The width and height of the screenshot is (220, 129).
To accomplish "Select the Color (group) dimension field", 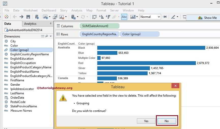I will 31,50.
